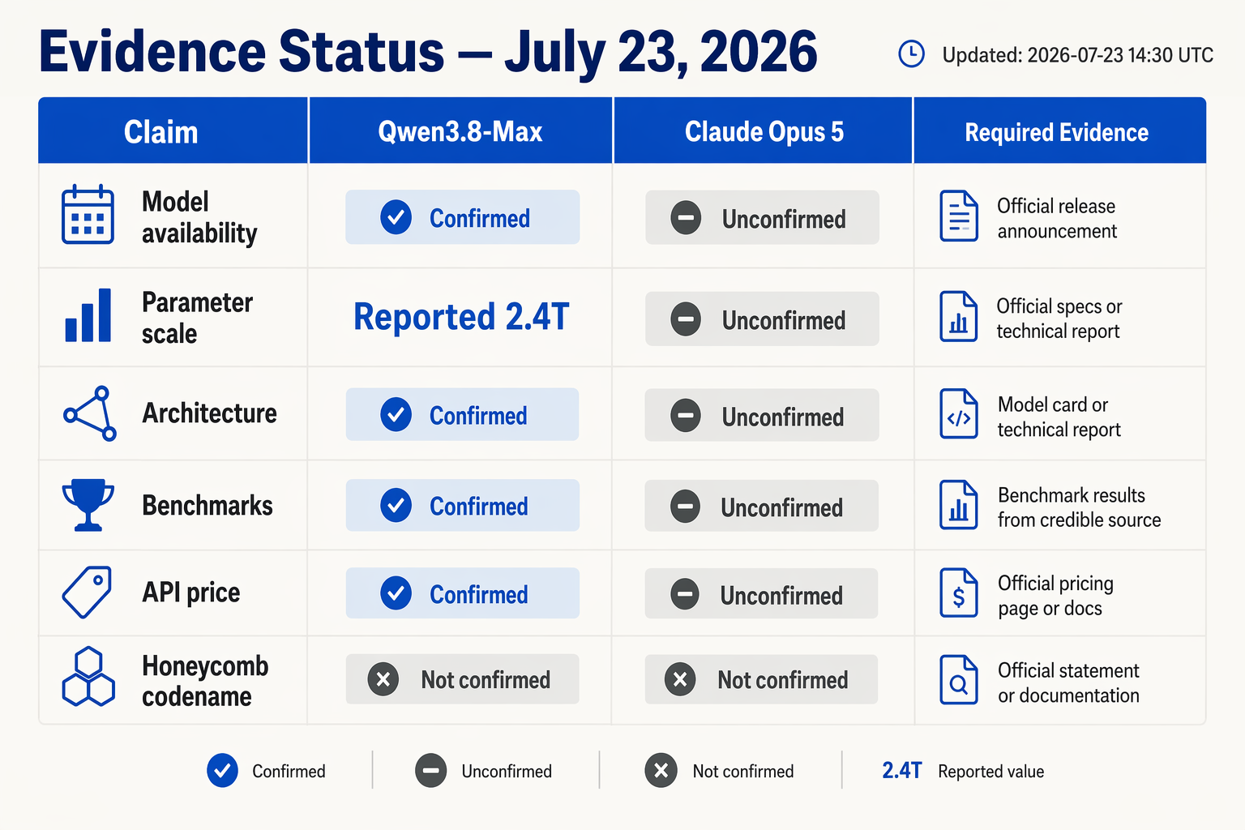
Task: Click the minus circle icon in the legend
Action: [430, 771]
